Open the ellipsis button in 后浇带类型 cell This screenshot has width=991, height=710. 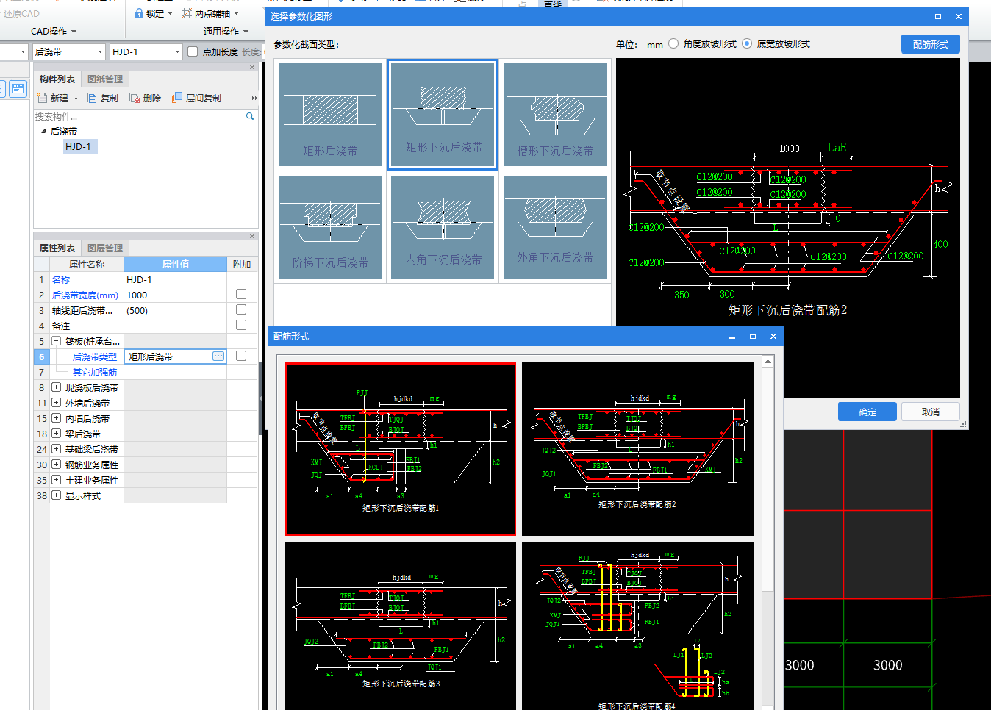[x=218, y=356]
